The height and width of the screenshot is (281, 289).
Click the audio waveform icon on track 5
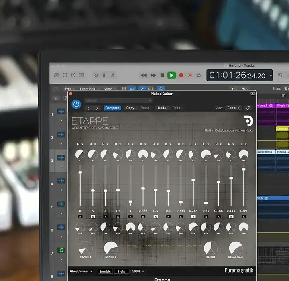coord(61,204)
